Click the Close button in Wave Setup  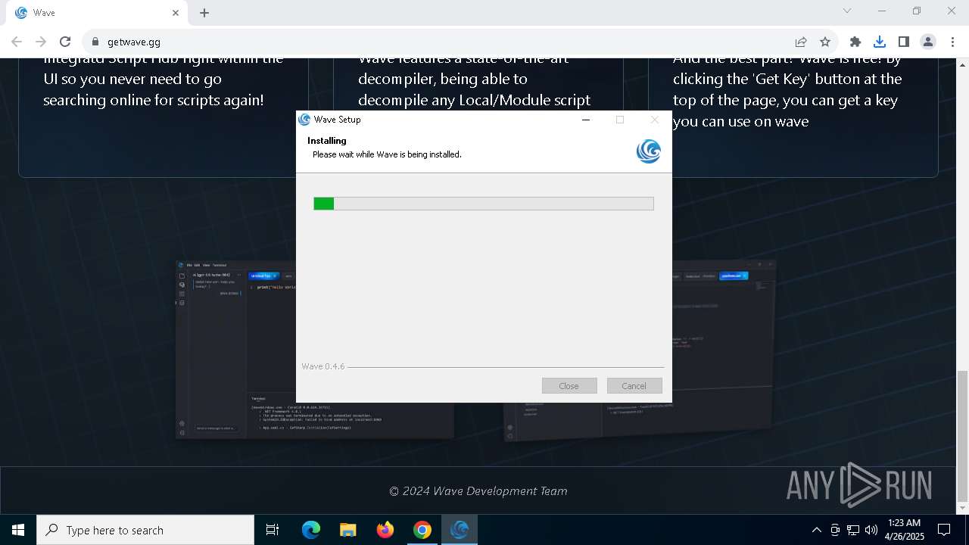pyautogui.click(x=569, y=386)
